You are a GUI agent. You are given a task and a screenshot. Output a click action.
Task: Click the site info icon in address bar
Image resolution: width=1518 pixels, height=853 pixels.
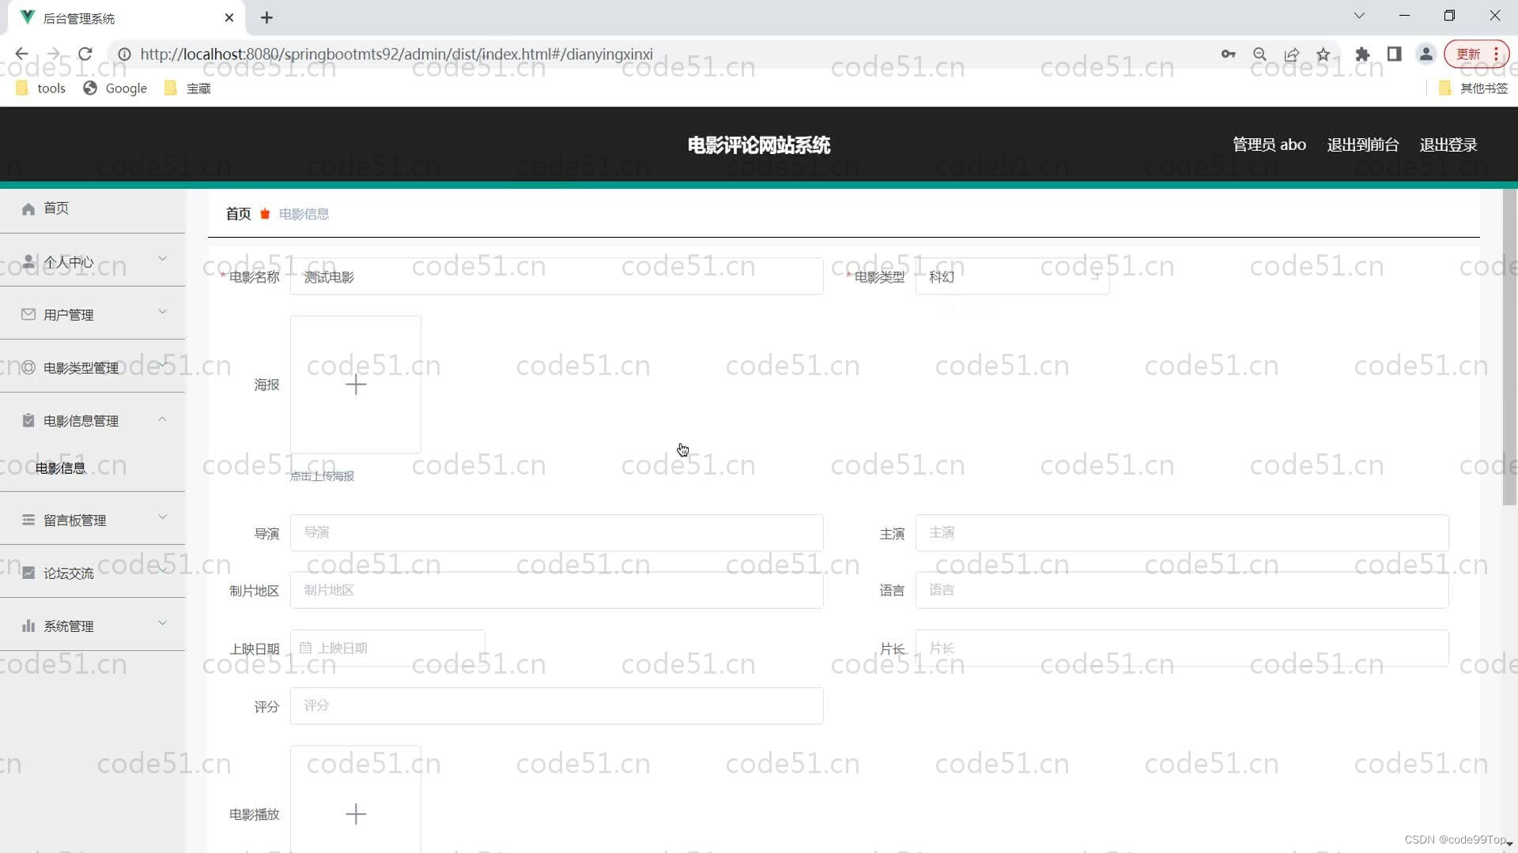point(124,54)
